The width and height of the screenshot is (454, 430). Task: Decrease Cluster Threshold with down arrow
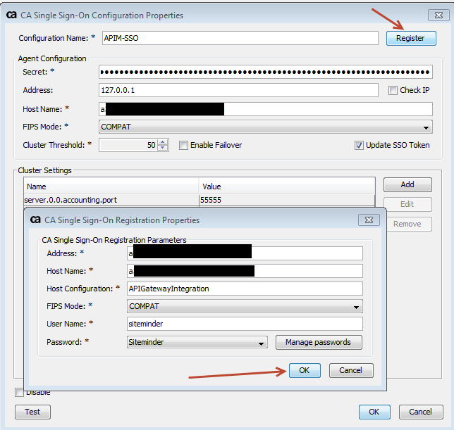[163, 148]
